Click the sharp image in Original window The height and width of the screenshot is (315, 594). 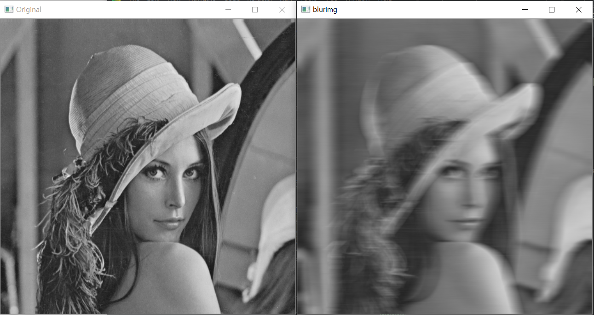pyautogui.click(x=148, y=166)
